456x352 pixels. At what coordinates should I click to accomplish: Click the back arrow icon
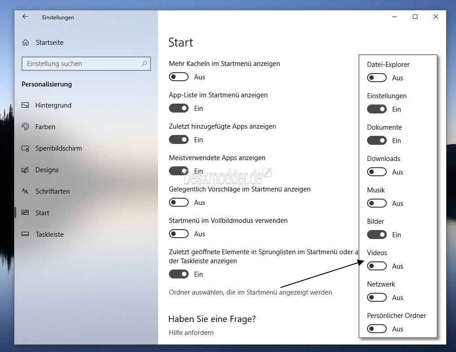25,17
